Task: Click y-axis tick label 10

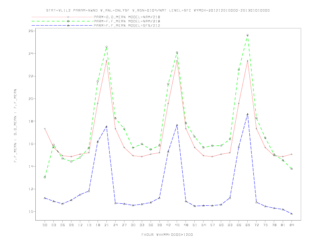Action: (x=31, y=212)
